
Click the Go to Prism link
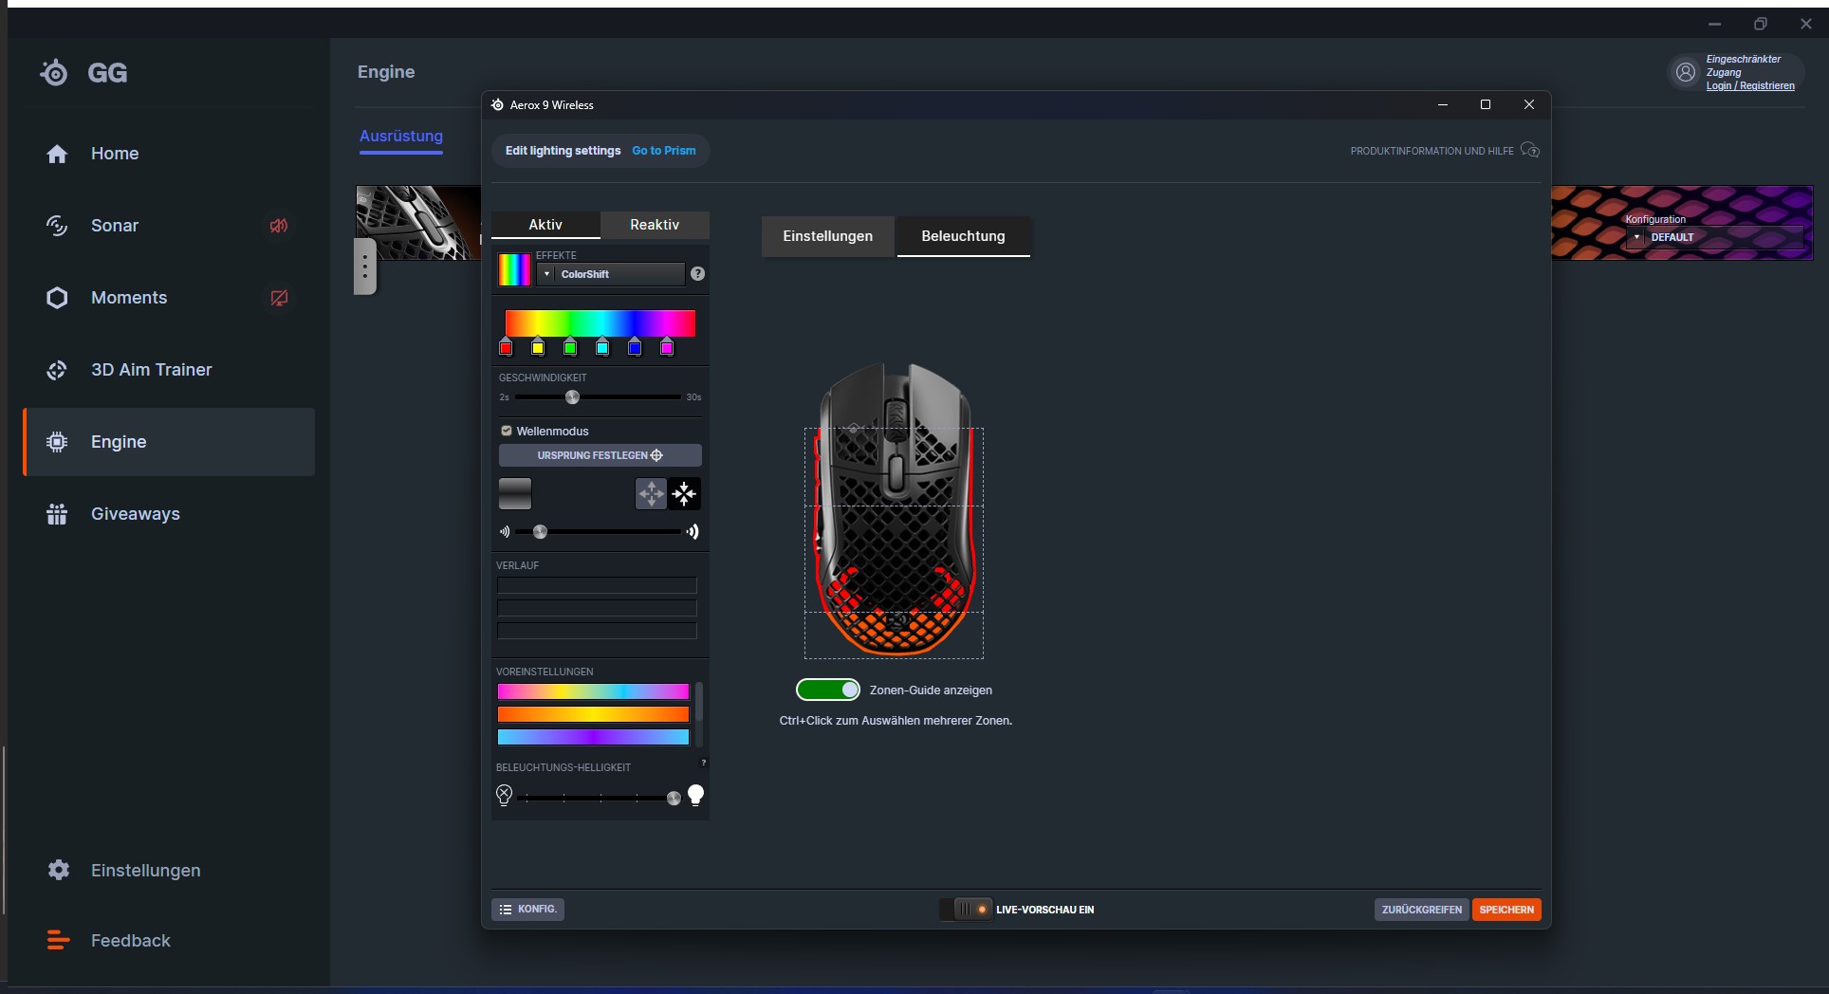coord(664,151)
